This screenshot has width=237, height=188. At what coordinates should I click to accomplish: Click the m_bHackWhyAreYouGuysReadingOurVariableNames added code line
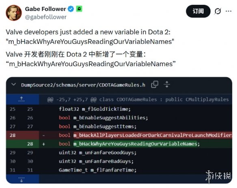click(129, 144)
